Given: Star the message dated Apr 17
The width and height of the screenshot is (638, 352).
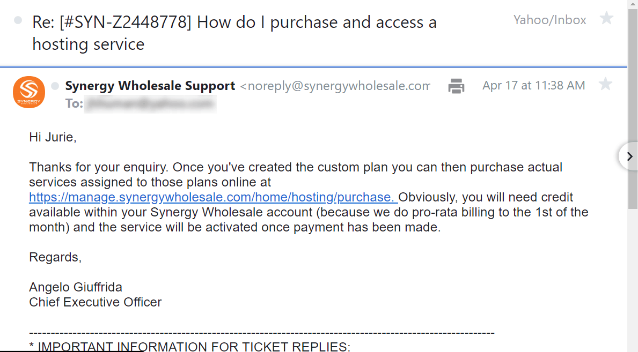Looking at the screenshot, I should (605, 84).
